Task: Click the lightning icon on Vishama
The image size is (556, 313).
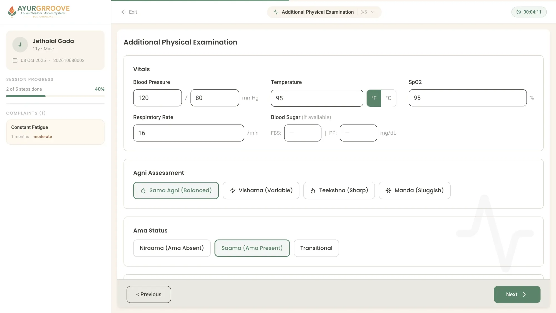Action: pos(232,190)
